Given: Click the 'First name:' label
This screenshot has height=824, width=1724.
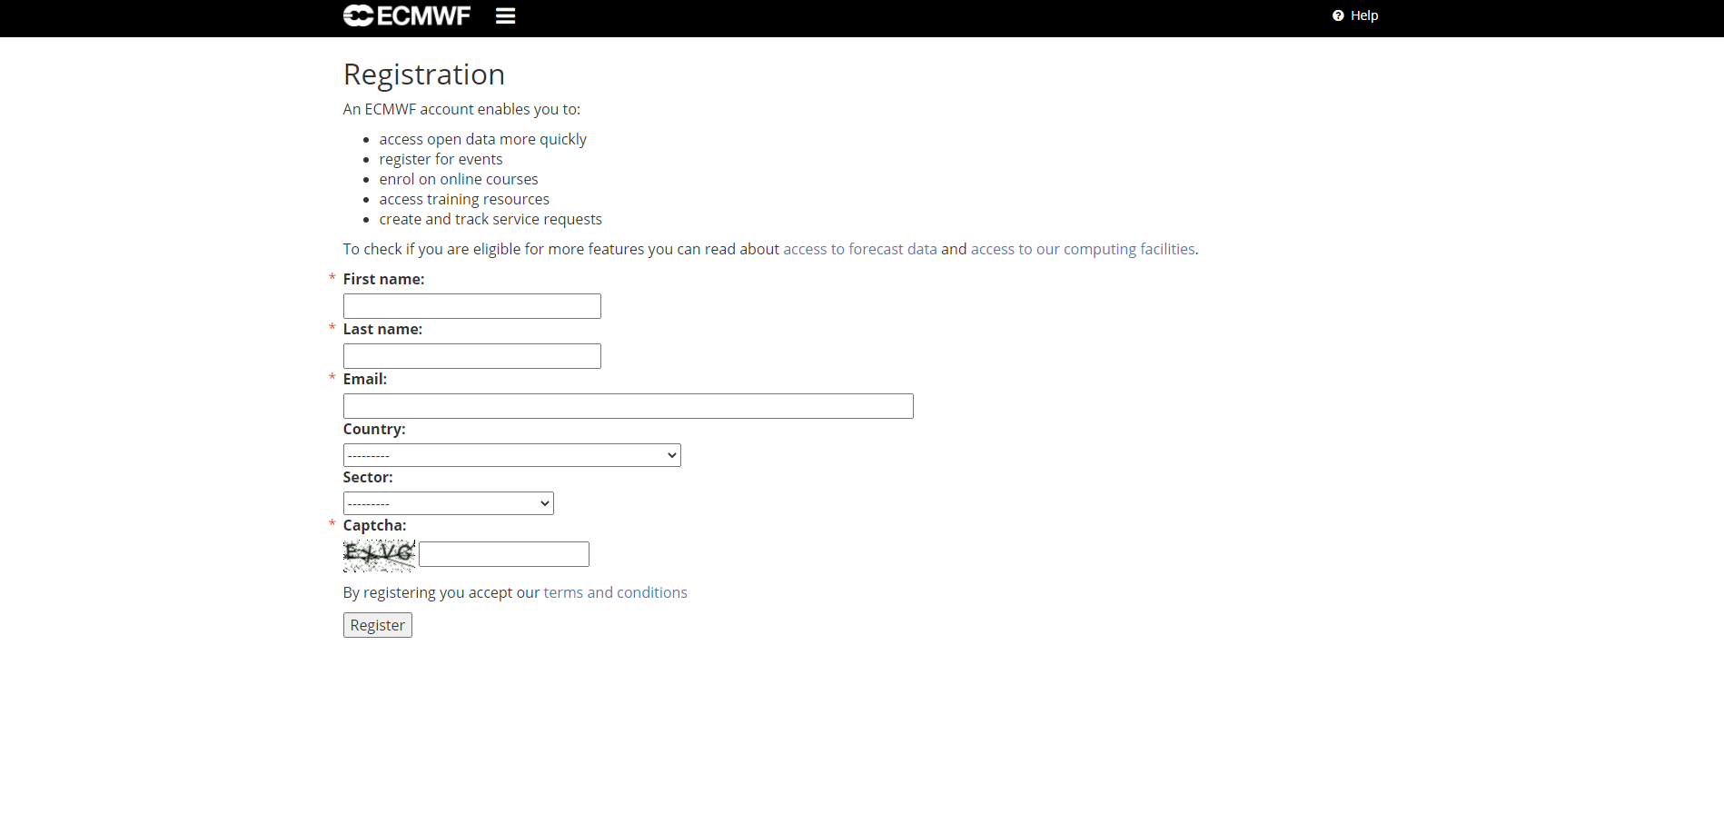Looking at the screenshot, I should click(x=383, y=279).
